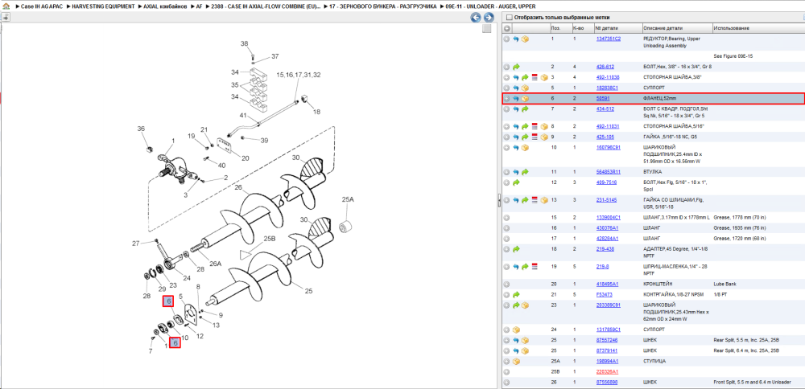Image resolution: width=805 pixels, height=389 pixels.
Task: Add part 220326A1 using its circle icon
Action: tap(506, 371)
